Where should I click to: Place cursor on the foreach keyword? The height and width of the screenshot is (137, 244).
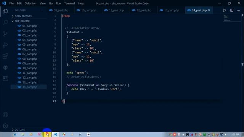tap(72, 85)
